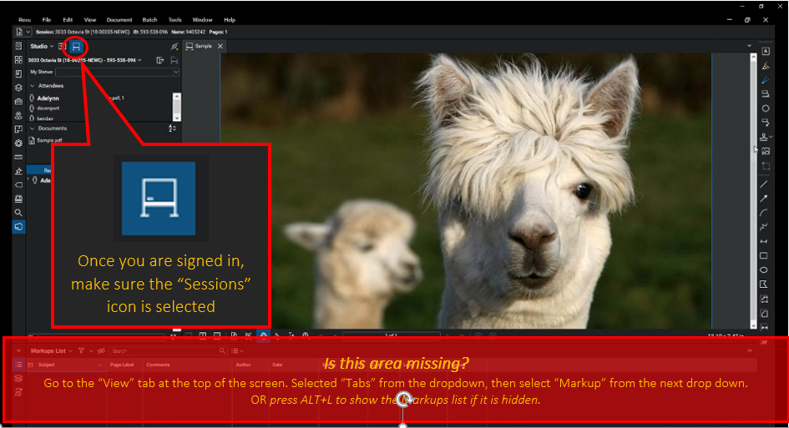789x428 pixels.
Task: Select the Stamp tool
Action: pos(764,137)
